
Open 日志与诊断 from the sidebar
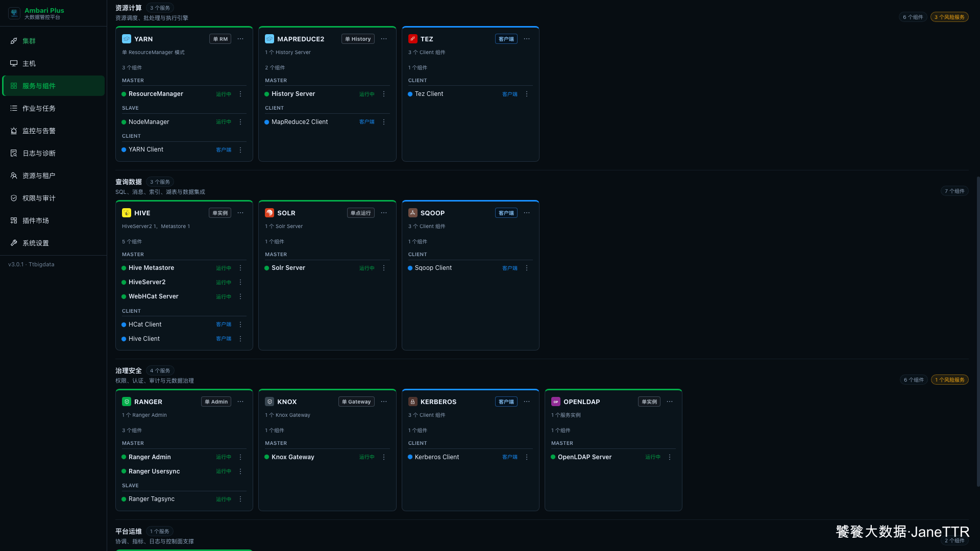point(53,153)
